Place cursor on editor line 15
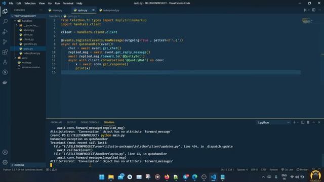324x182 pixels. tap(181, 72)
